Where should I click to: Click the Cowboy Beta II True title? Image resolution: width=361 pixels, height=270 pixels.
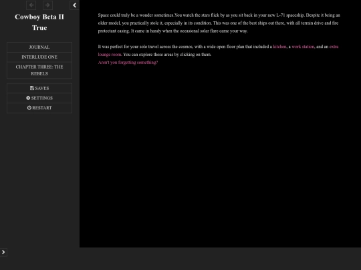coord(39,22)
